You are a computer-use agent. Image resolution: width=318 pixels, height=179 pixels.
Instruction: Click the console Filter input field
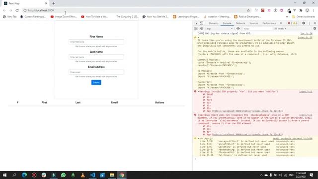[x=257, y=29]
